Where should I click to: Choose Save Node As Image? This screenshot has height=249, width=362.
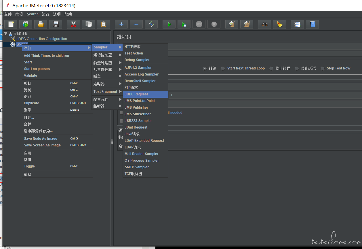point(57,139)
